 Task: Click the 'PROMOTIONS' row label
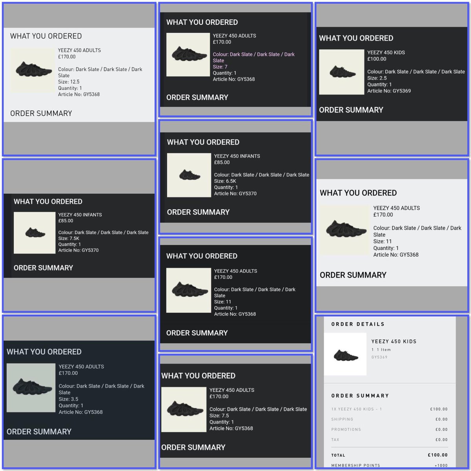[x=346, y=429]
